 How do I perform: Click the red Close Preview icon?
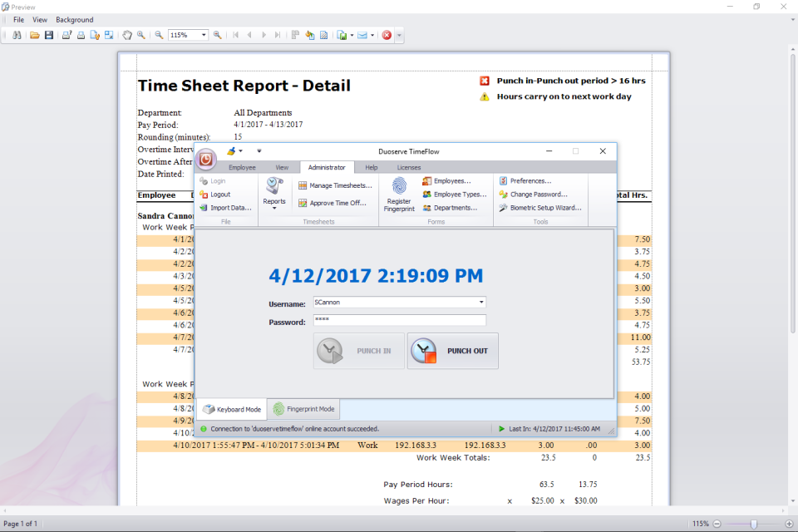point(387,35)
